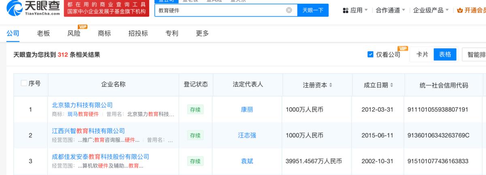Click the 312 results count text
The width and height of the screenshot is (486, 175).
coord(62,55)
